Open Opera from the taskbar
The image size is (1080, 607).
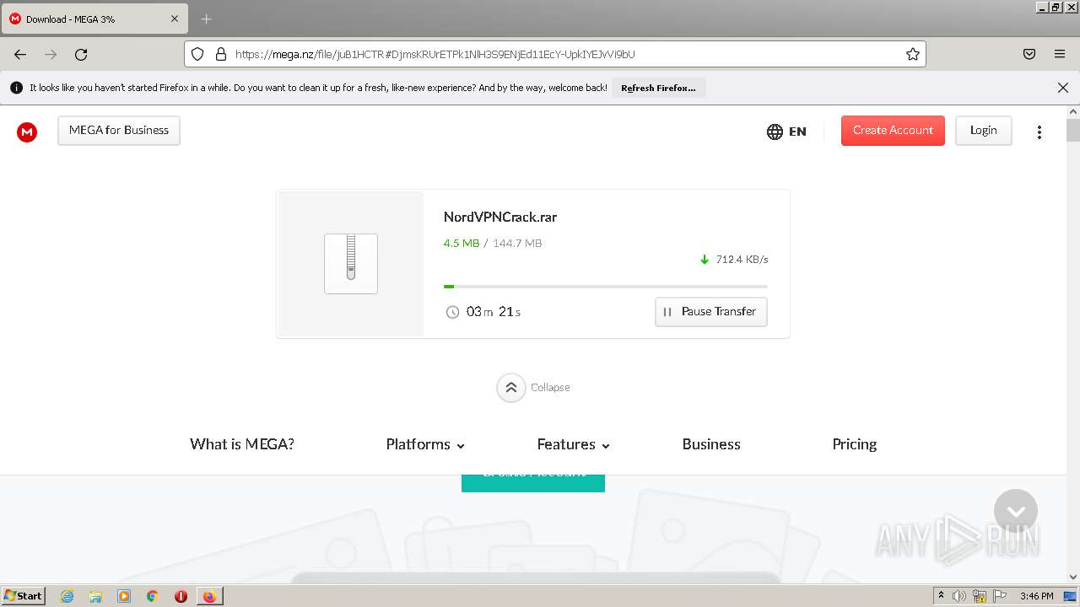181,596
